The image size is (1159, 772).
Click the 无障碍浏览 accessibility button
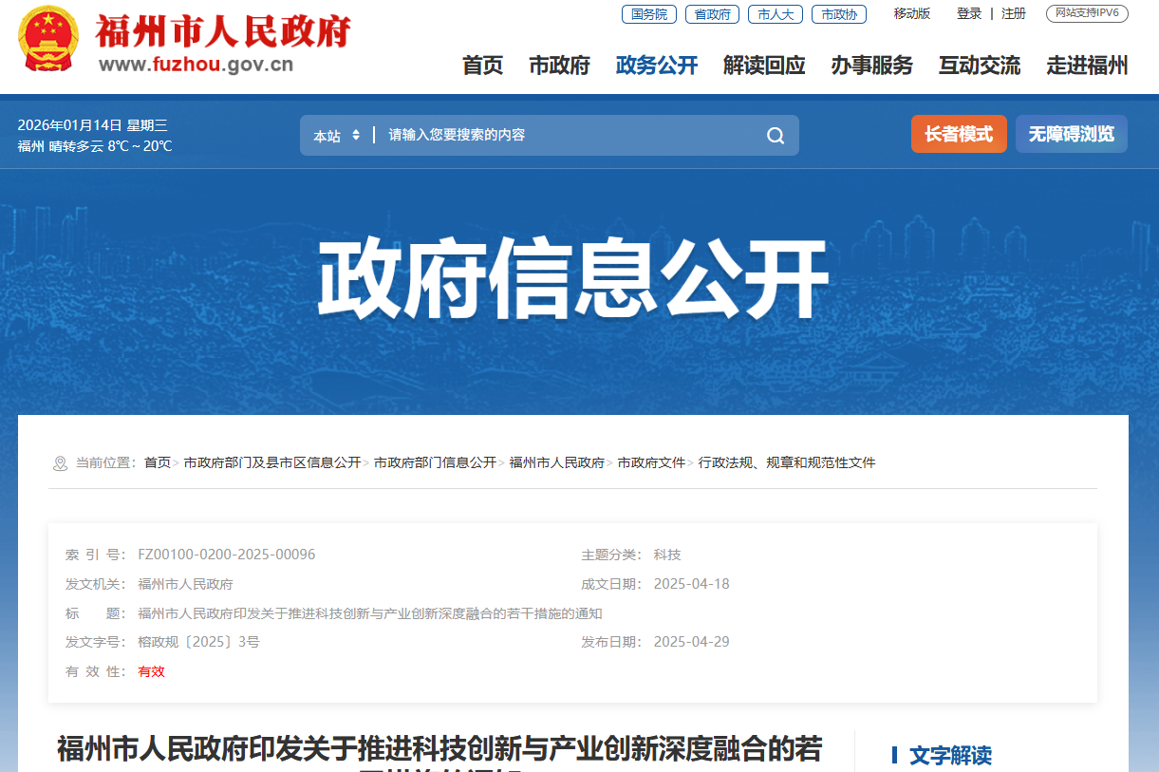1071,134
